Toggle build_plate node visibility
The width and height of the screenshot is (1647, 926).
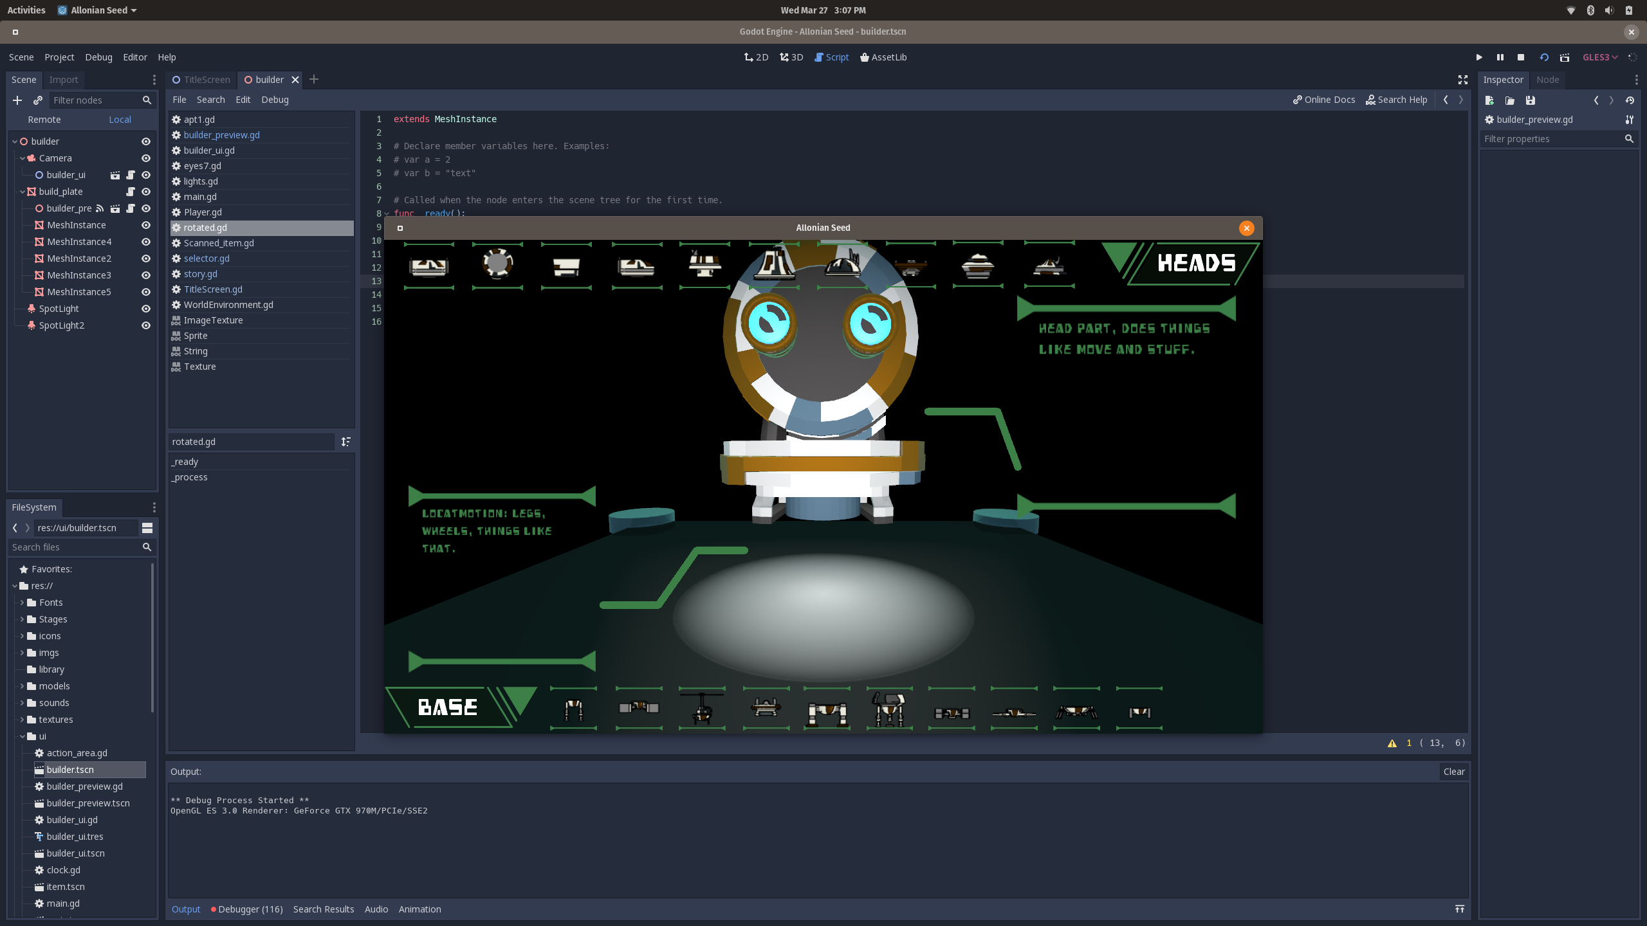coord(146,192)
